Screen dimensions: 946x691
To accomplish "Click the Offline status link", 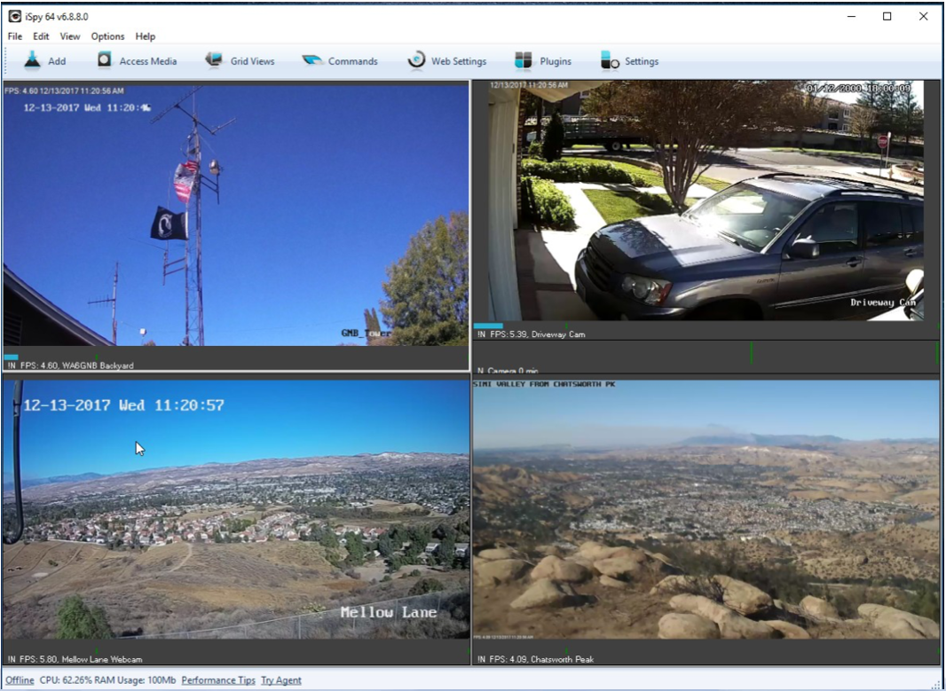I will pos(20,680).
